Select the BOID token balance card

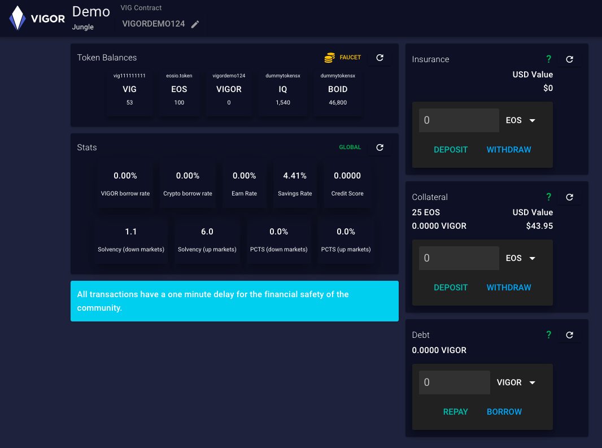click(338, 92)
